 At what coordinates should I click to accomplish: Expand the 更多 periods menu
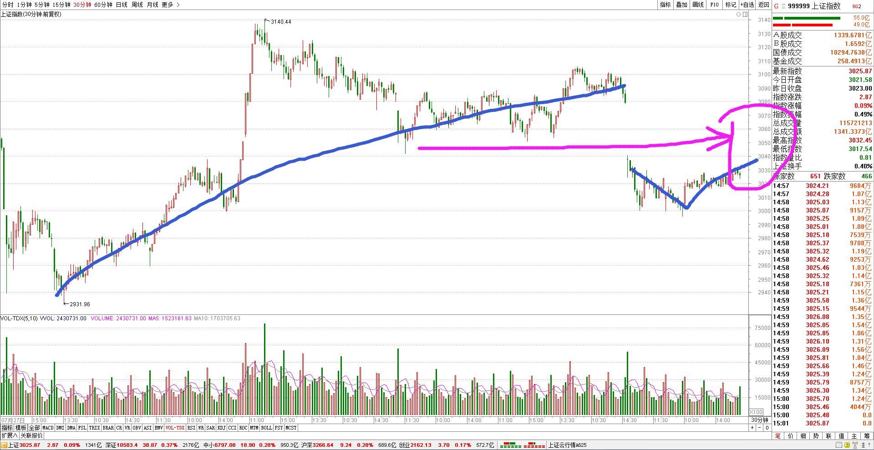(170, 5)
